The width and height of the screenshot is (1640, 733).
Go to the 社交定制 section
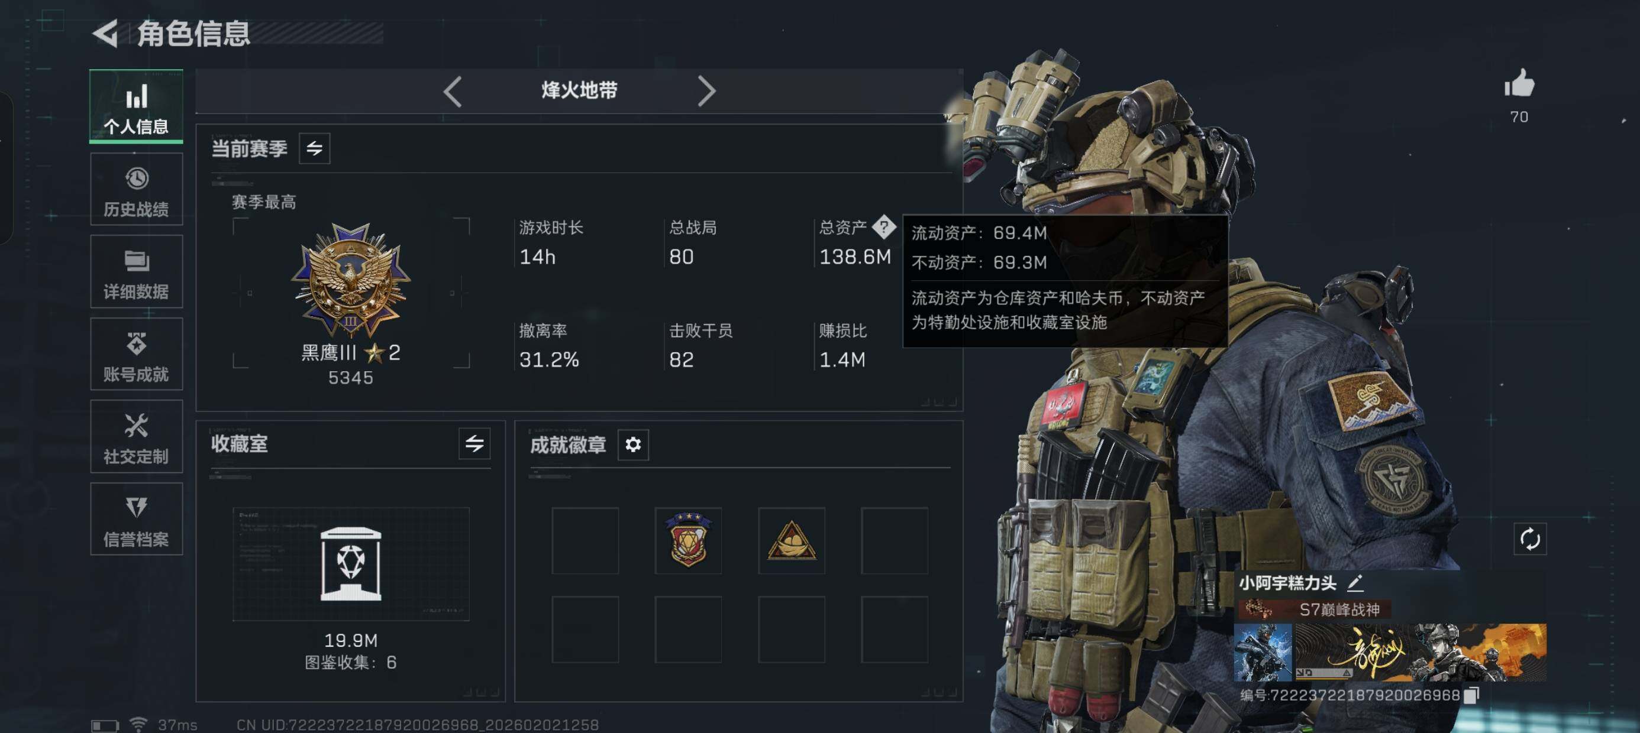coord(136,436)
